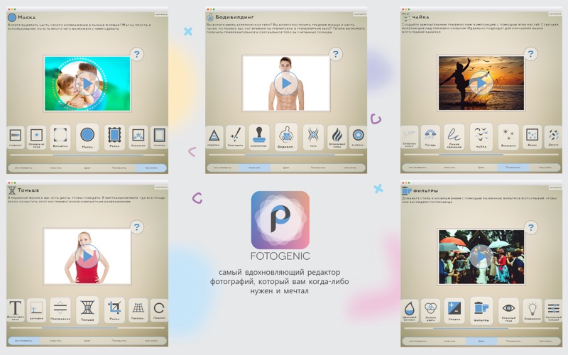This screenshot has height=355, width=568.
Task: Select the Tattoo tool in Бодибилдинг panel
Action: tap(313, 137)
